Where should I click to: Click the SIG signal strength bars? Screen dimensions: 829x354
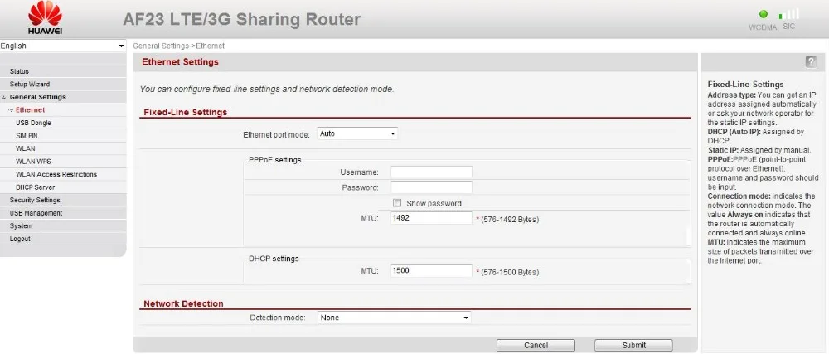(x=789, y=14)
